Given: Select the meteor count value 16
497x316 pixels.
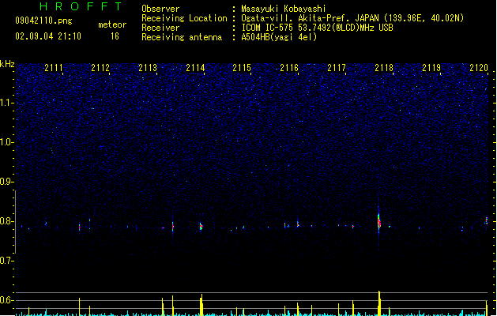Looking at the screenshot, I should (115, 36).
